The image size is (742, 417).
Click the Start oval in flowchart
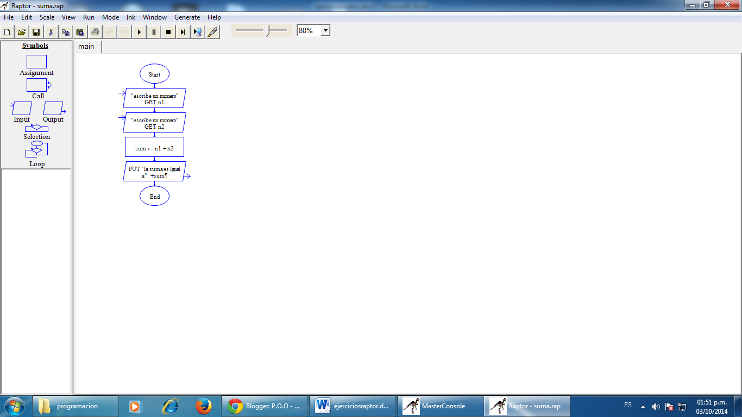coord(154,74)
